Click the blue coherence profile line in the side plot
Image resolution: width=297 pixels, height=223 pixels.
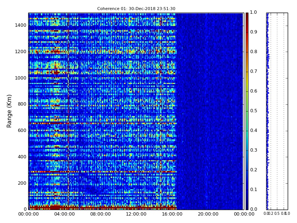(x=268, y=111)
